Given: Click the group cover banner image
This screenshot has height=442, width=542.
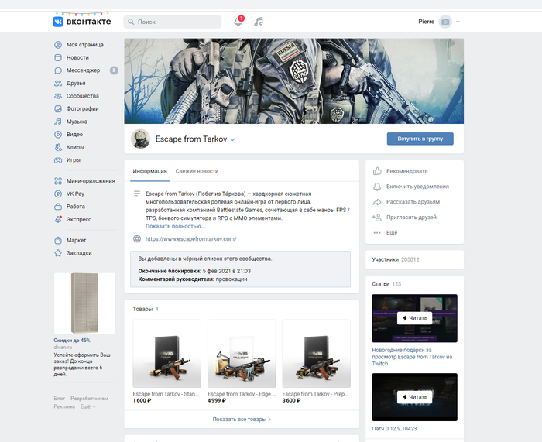Looking at the screenshot, I should [293, 81].
